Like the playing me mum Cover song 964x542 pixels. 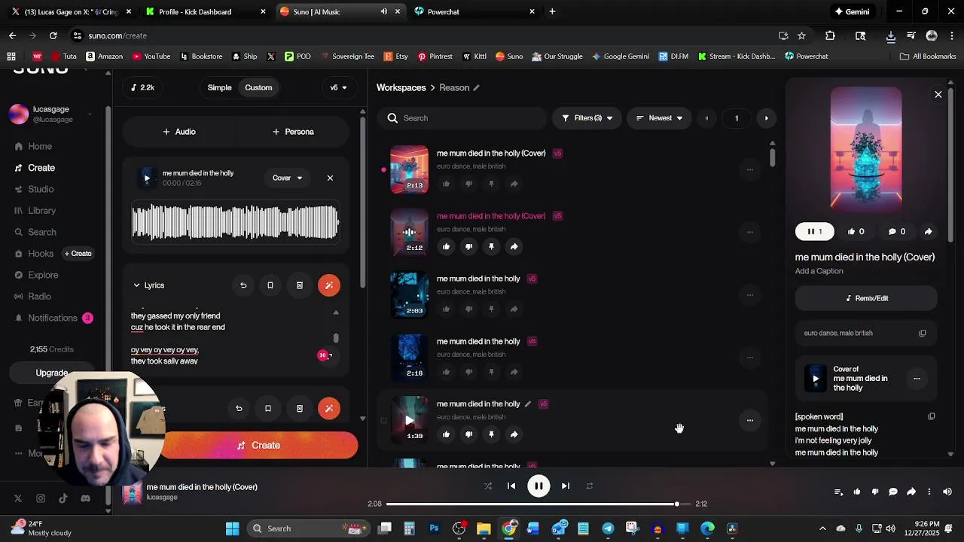tap(446, 247)
